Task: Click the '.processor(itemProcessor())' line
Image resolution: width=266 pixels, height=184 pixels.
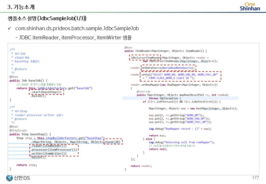Action: click(x=54, y=149)
